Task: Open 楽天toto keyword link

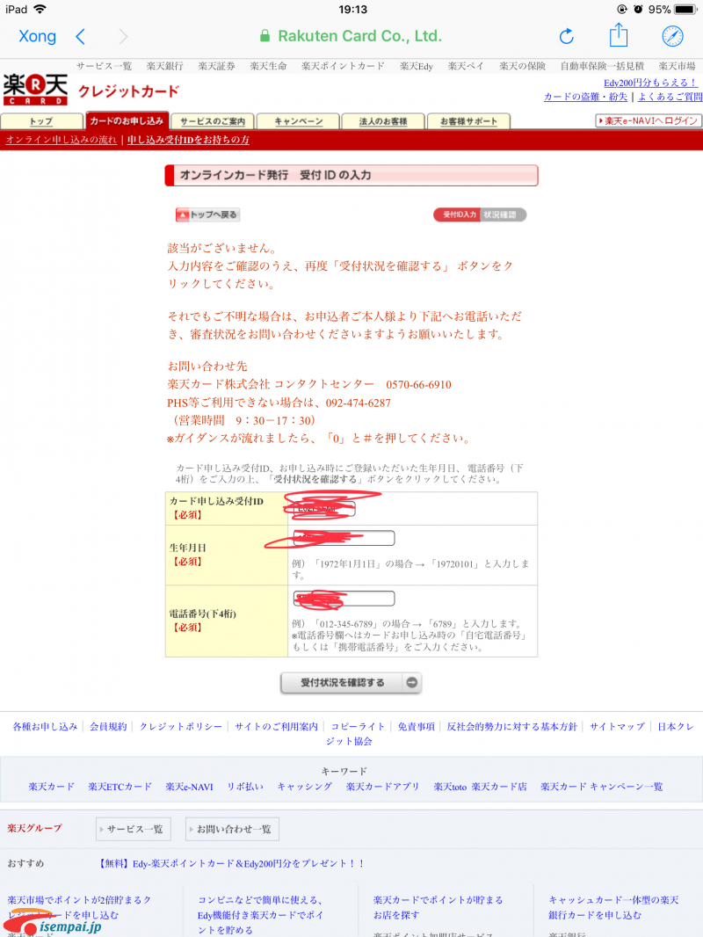Action: [x=450, y=787]
